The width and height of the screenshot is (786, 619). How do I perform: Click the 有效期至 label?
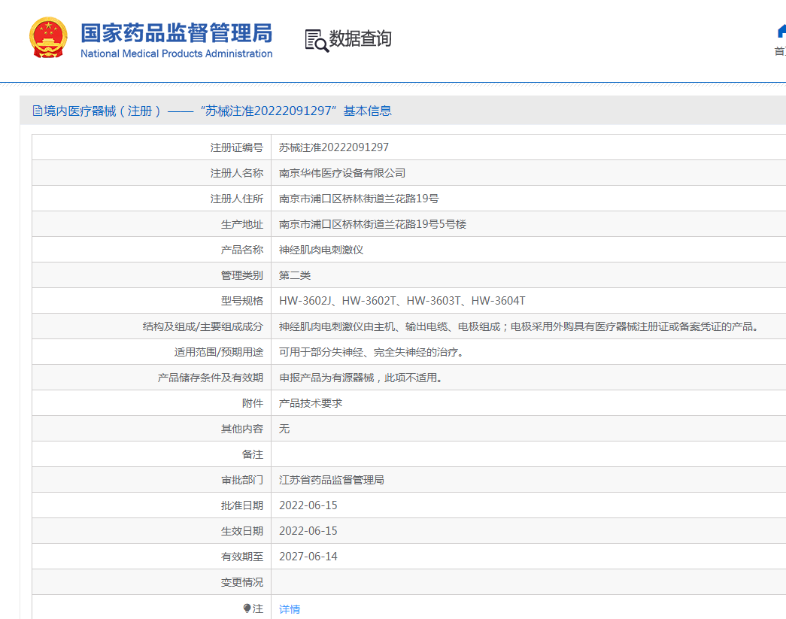tap(242, 557)
